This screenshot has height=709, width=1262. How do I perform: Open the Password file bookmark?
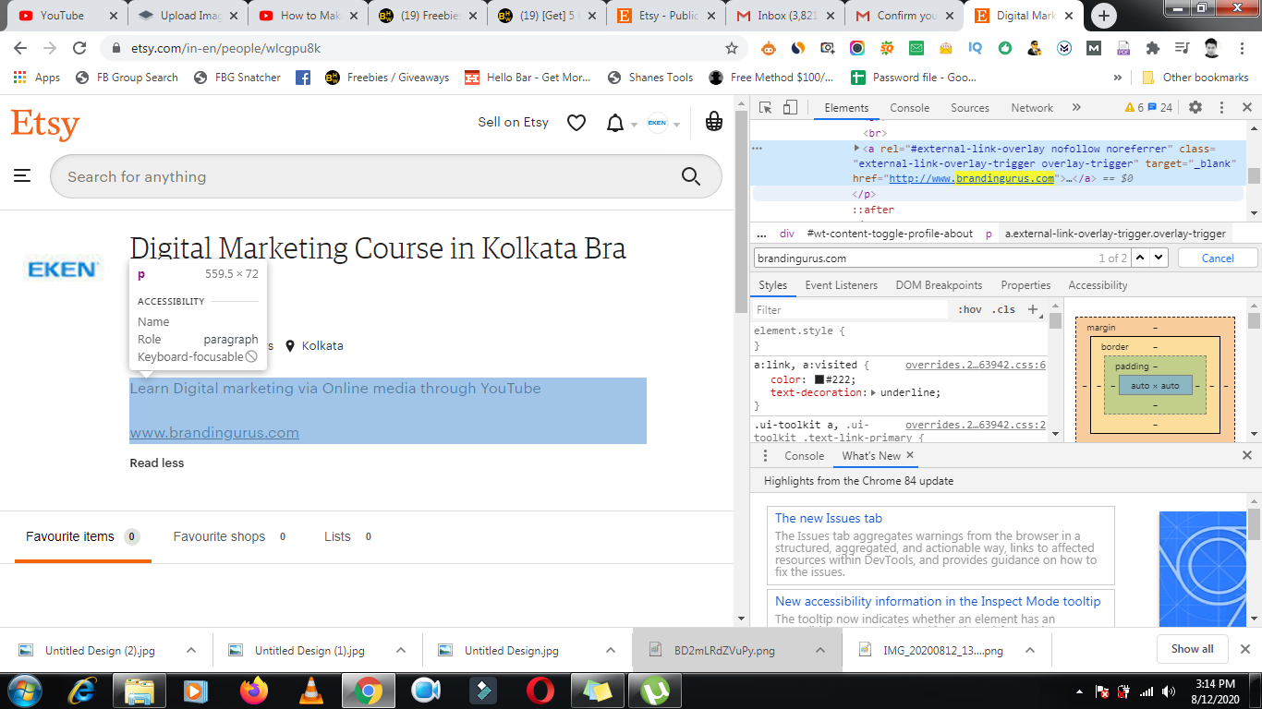913,78
